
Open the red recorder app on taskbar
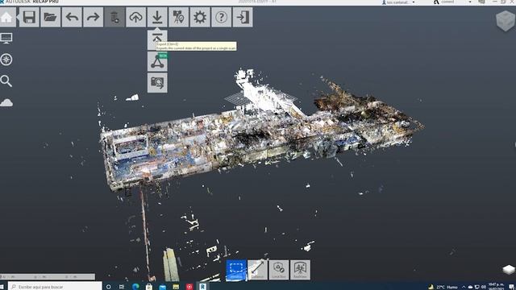189,287
